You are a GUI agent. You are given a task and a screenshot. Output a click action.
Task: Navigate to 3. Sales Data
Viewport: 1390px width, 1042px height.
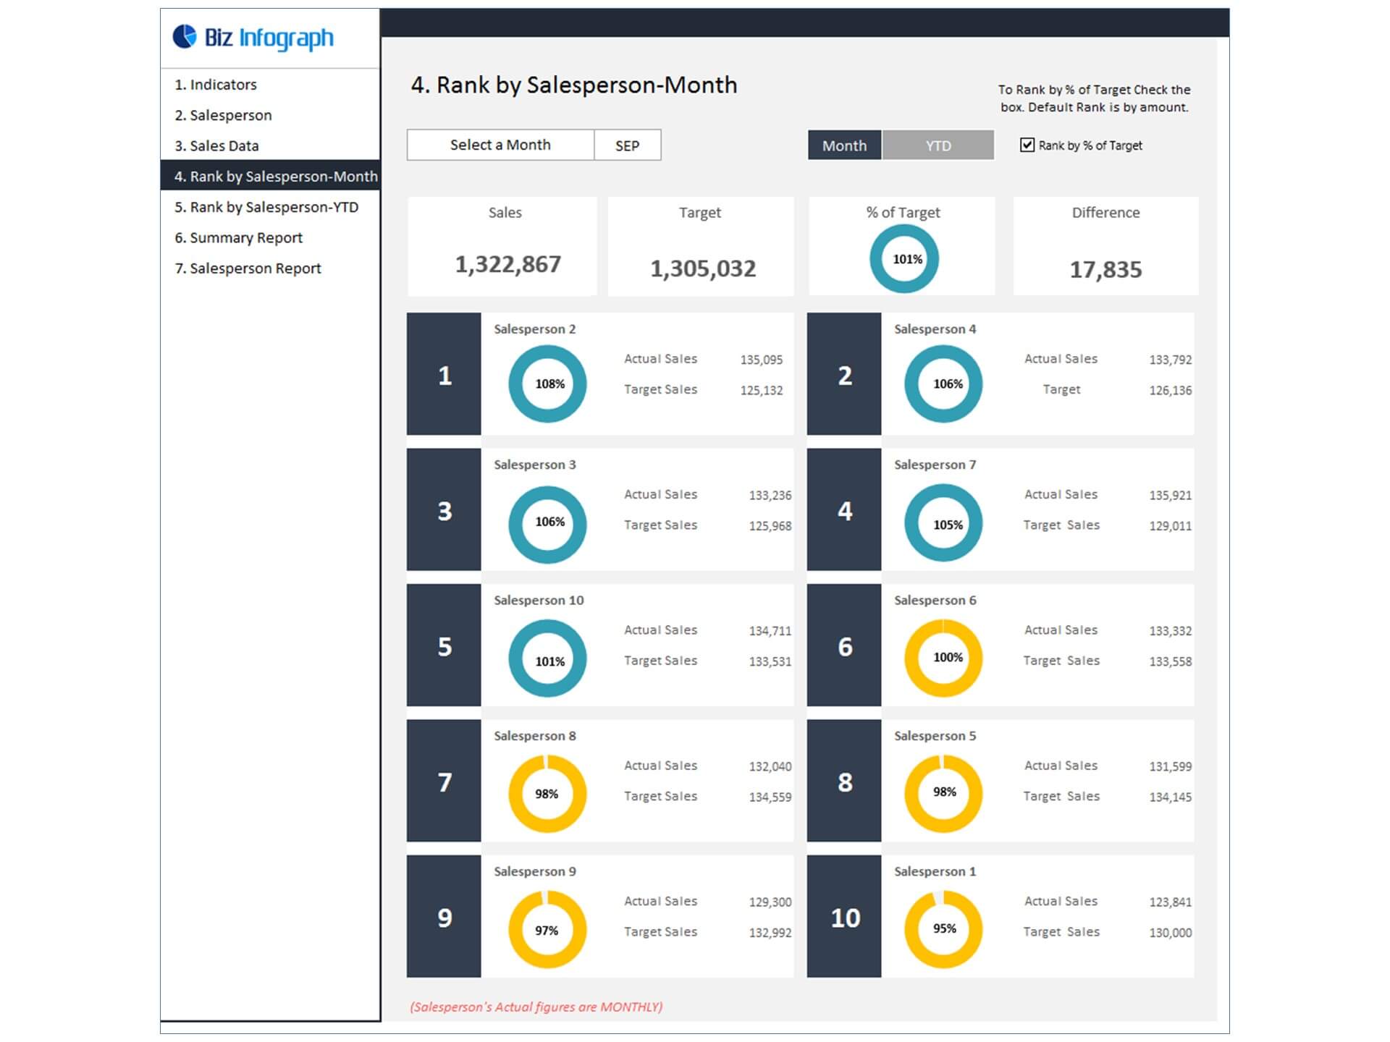(x=216, y=145)
